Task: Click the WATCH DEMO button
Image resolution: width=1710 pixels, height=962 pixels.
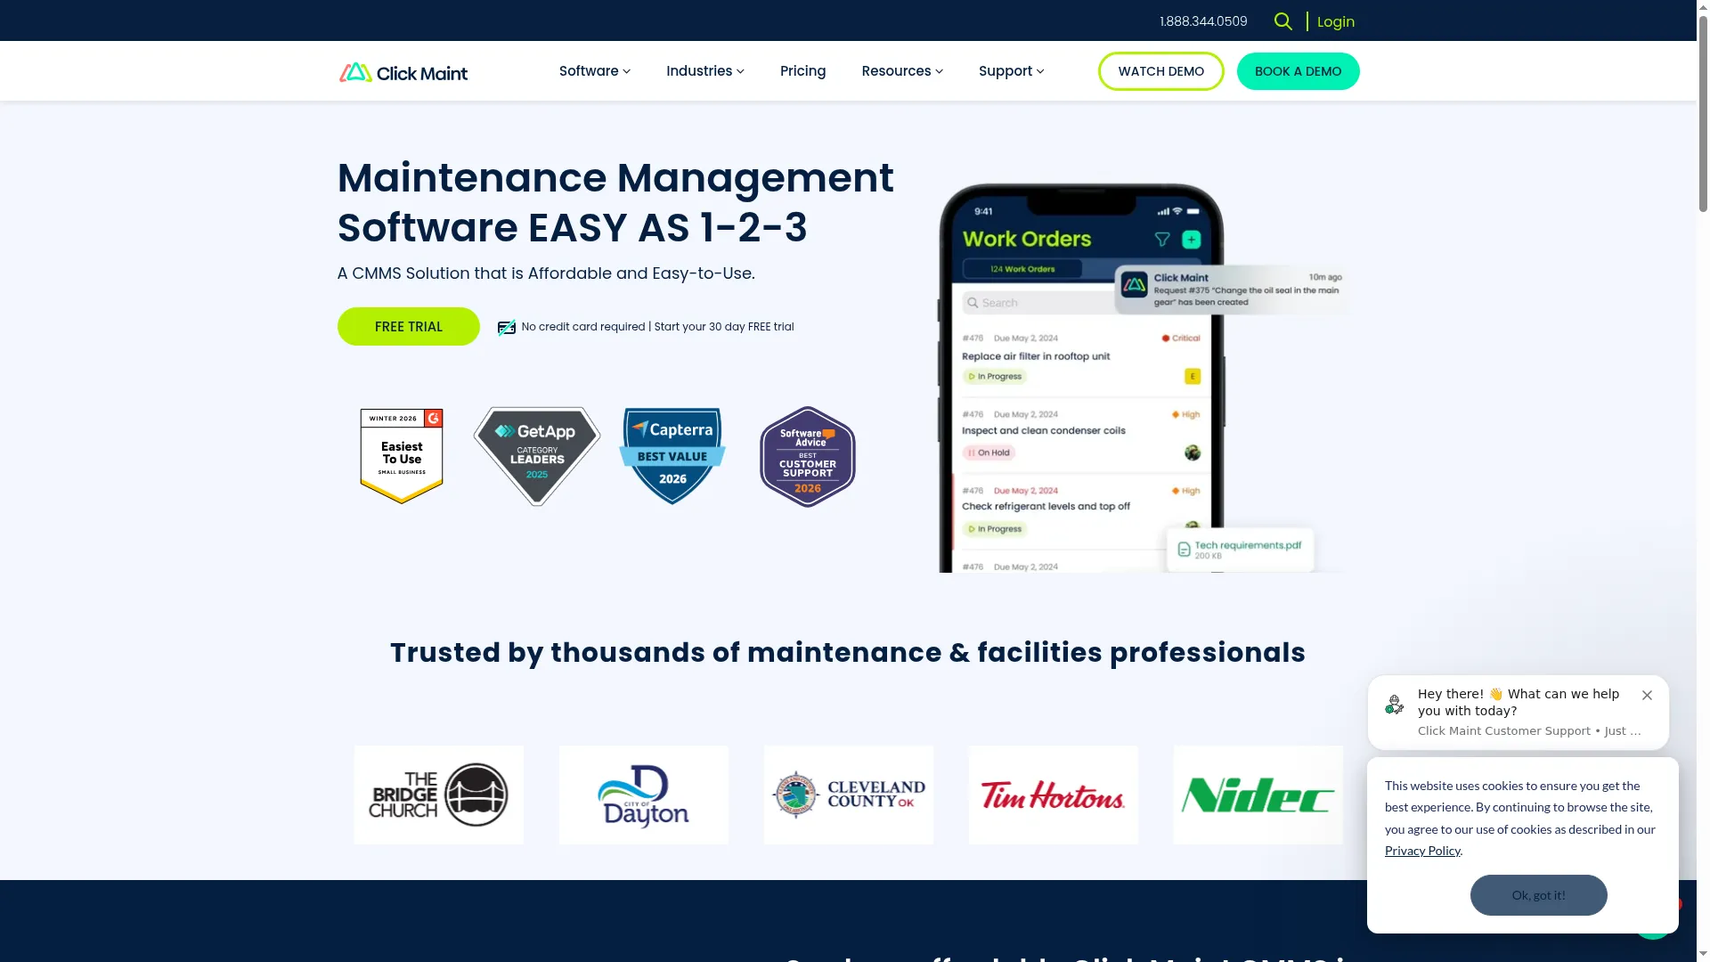Action: click(x=1161, y=71)
